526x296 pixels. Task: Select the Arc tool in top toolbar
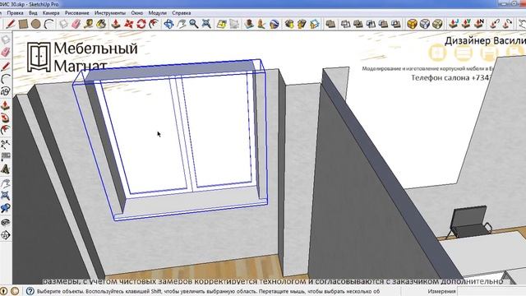pyautogui.click(x=49, y=24)
